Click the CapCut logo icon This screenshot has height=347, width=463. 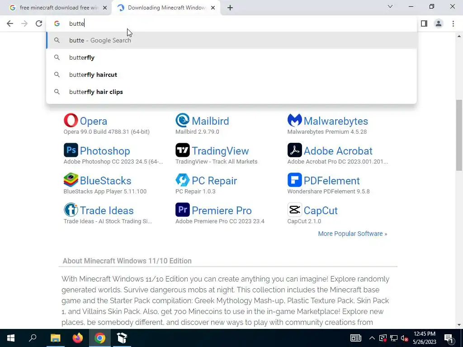pyautogui.click(x=294, y=210)
